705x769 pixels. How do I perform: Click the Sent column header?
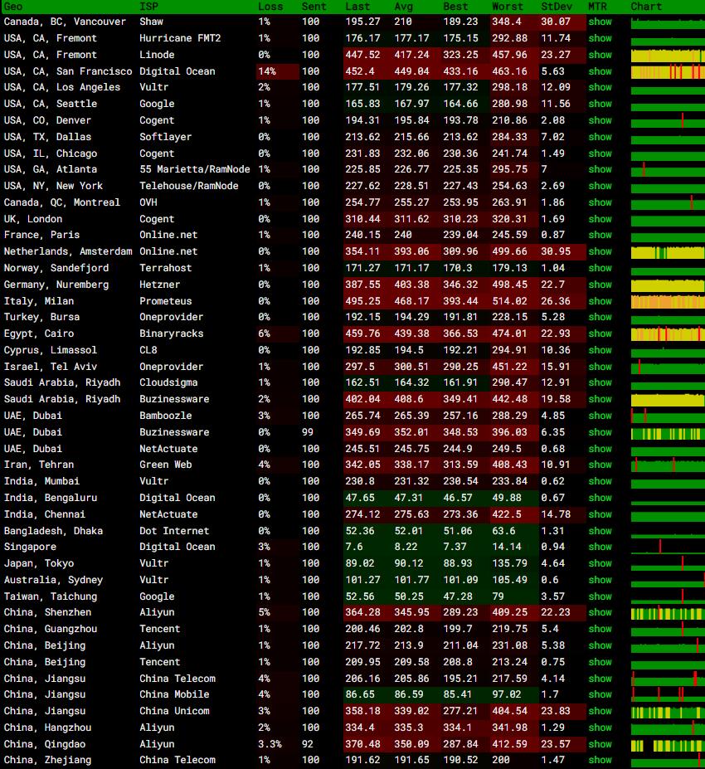tap(314, 7)
